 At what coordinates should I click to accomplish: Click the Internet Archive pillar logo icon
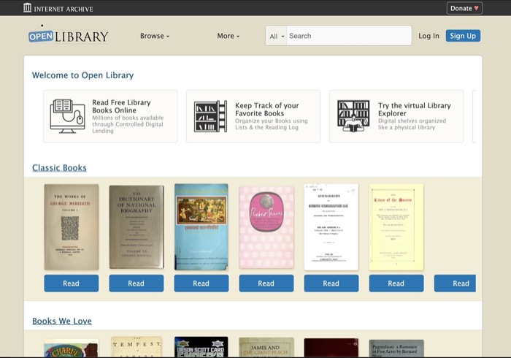(28, 8)
